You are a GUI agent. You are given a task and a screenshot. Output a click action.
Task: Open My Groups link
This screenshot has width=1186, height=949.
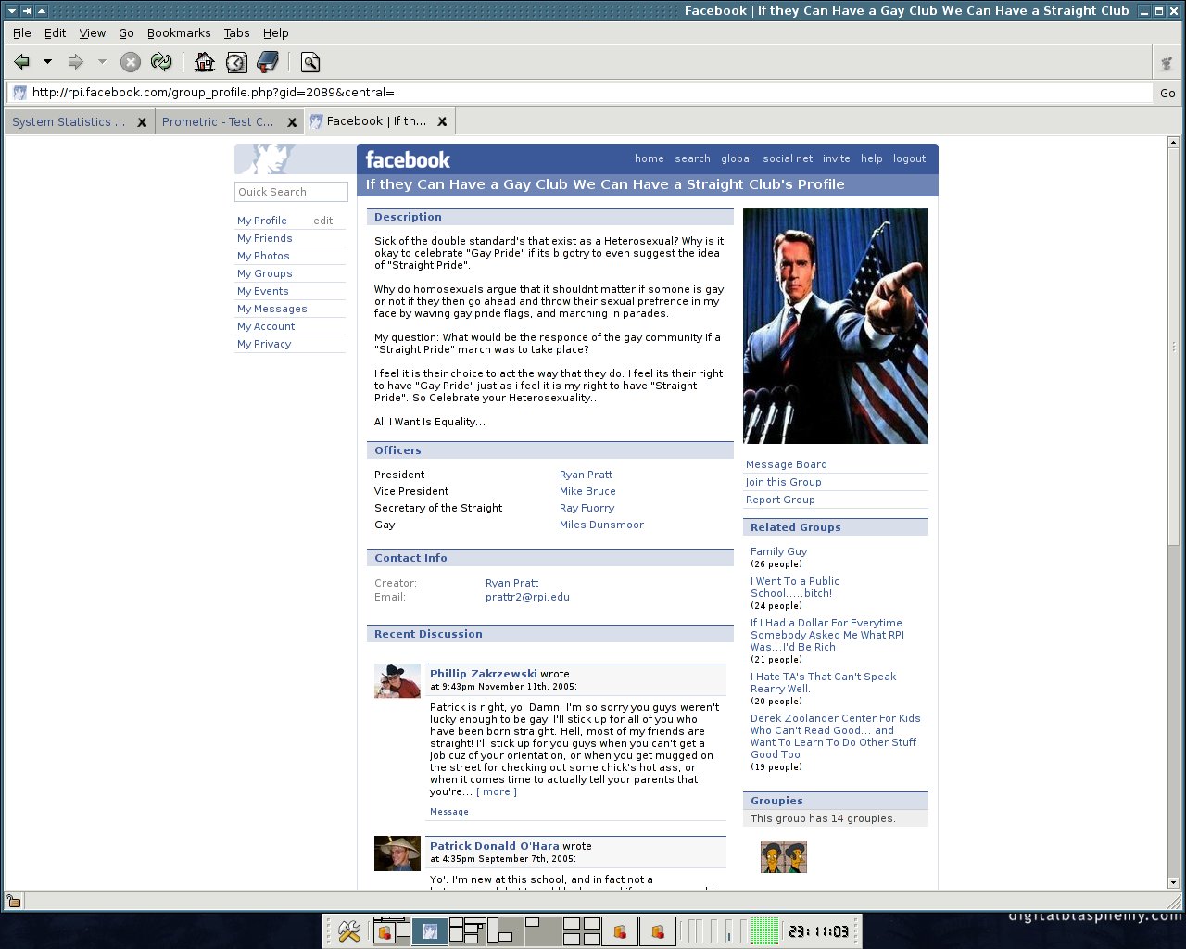click(265, 273)
